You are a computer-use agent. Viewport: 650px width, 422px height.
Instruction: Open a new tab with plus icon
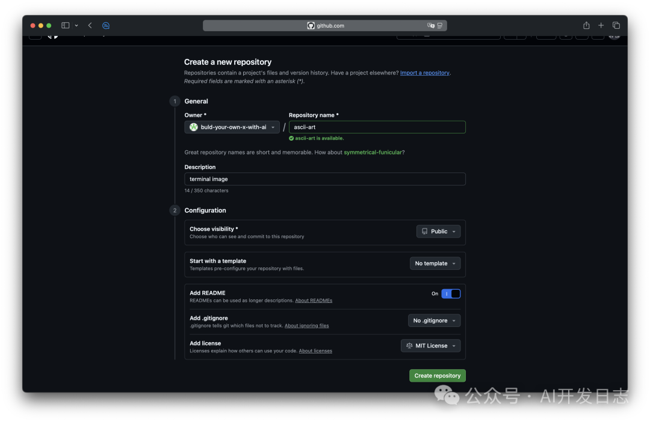click(x=601, y=25)
